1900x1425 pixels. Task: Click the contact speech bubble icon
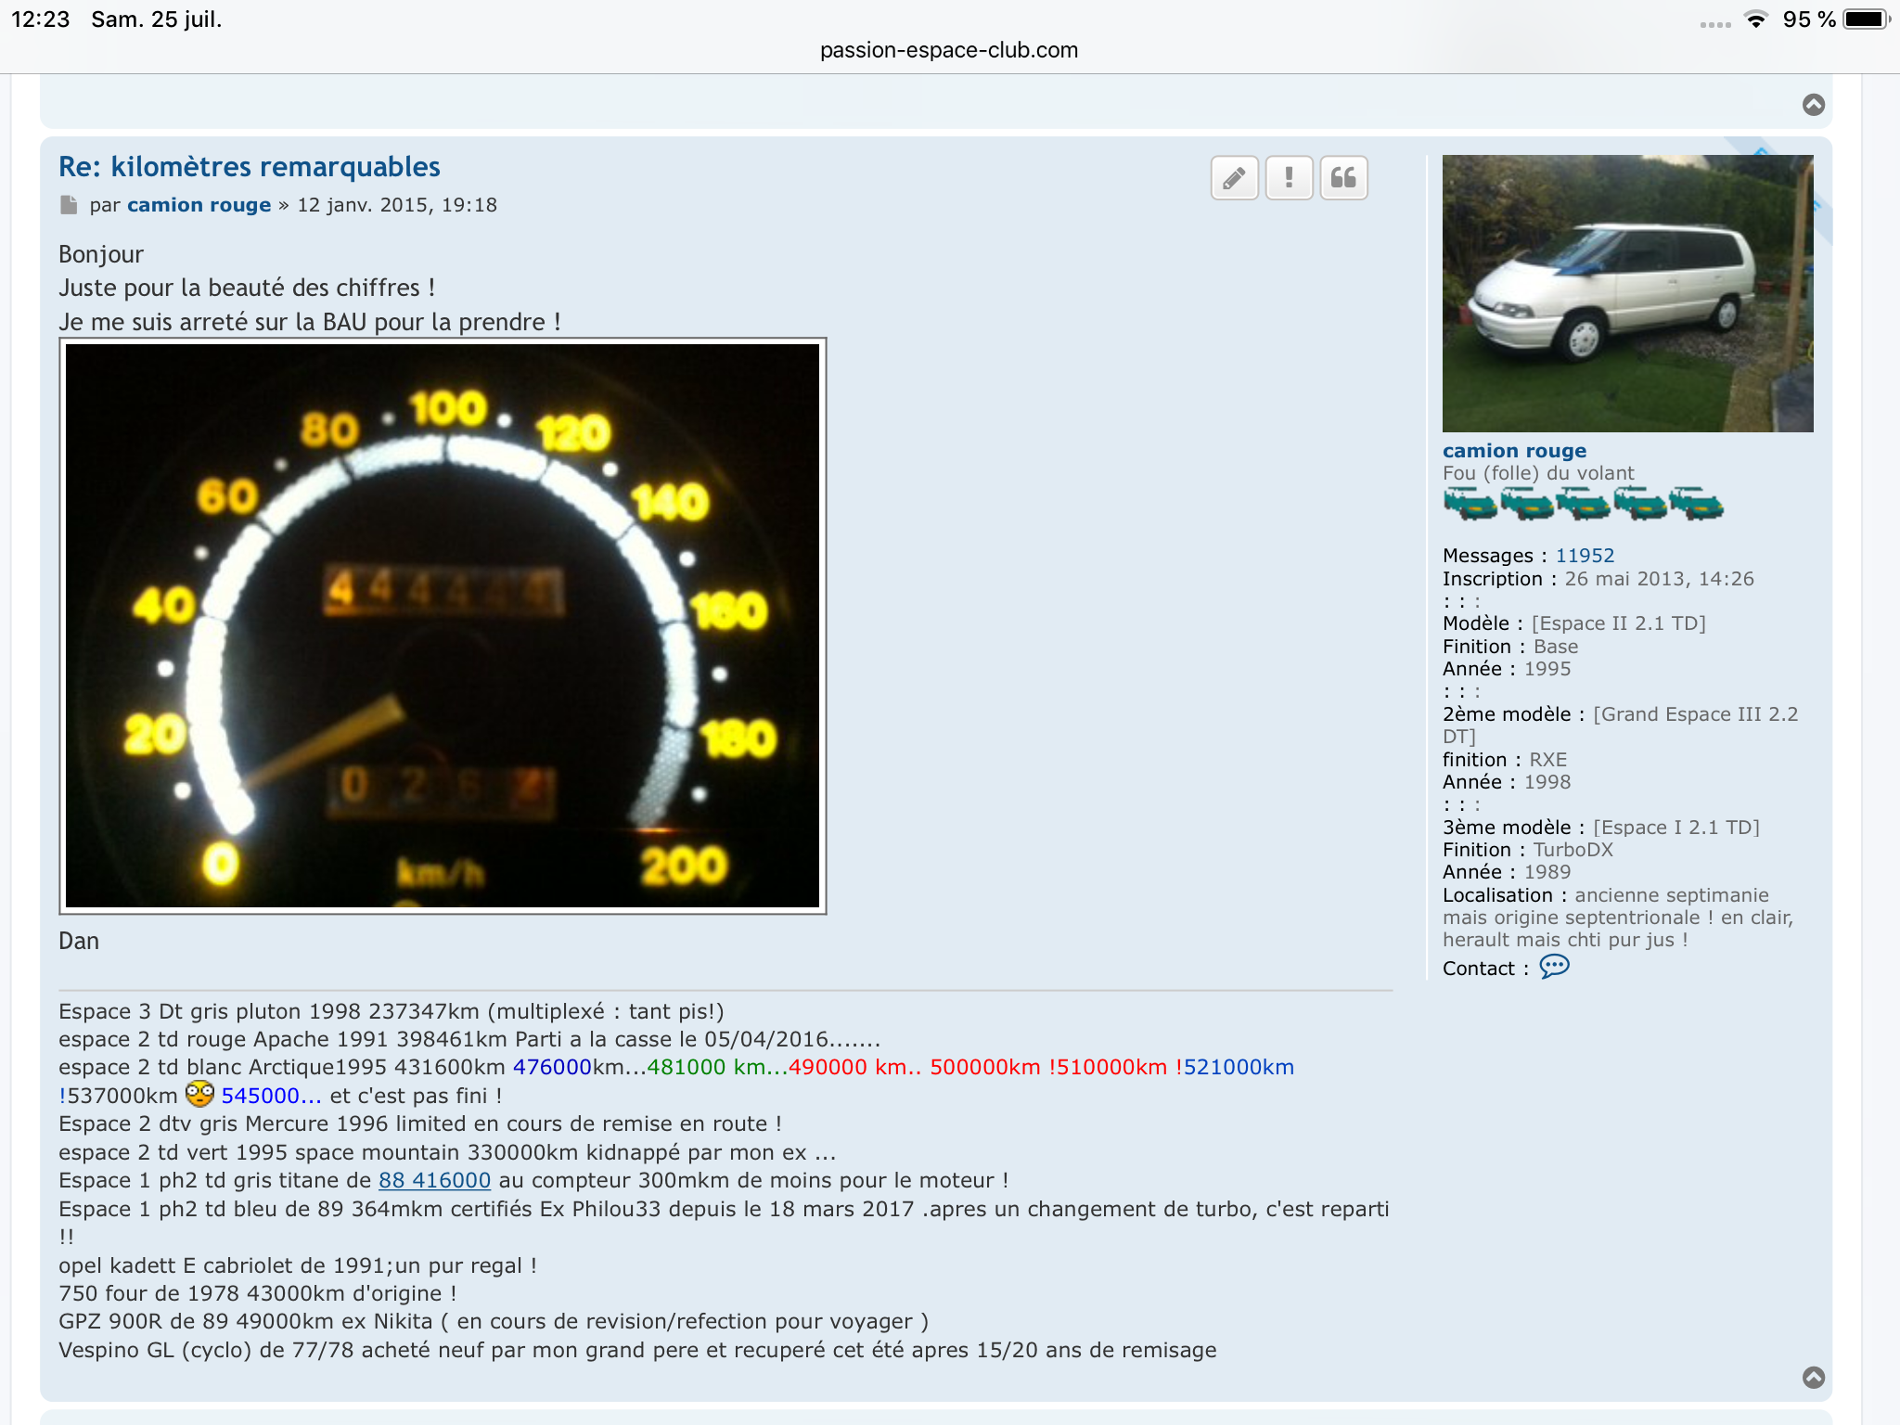click(1554, 968)
